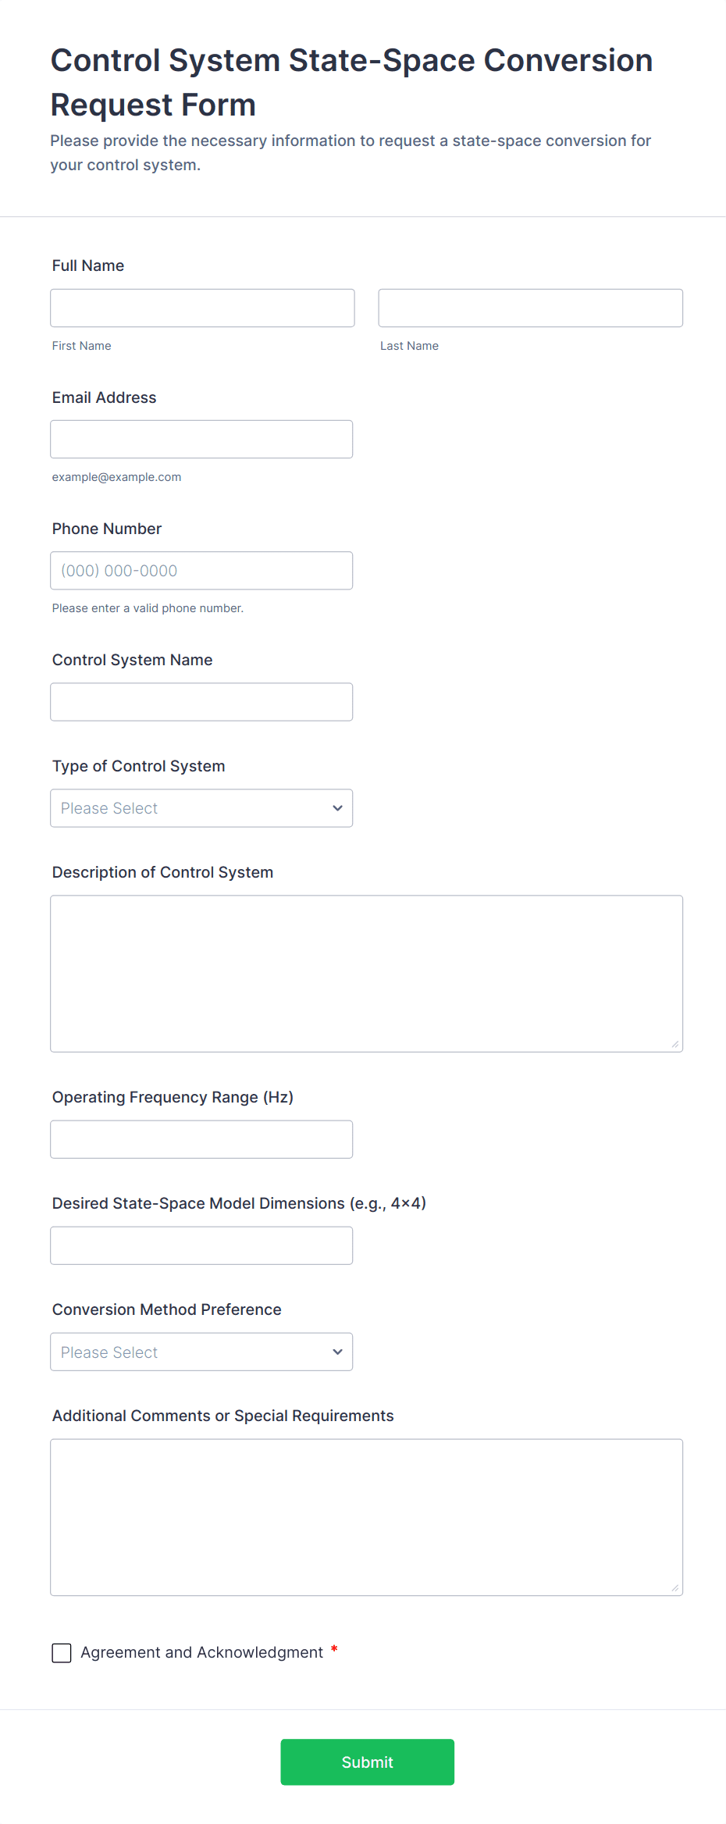The image size is (726, 1824).
Task: Click Operating Frequency Range input field
Action: [201, 1138]
